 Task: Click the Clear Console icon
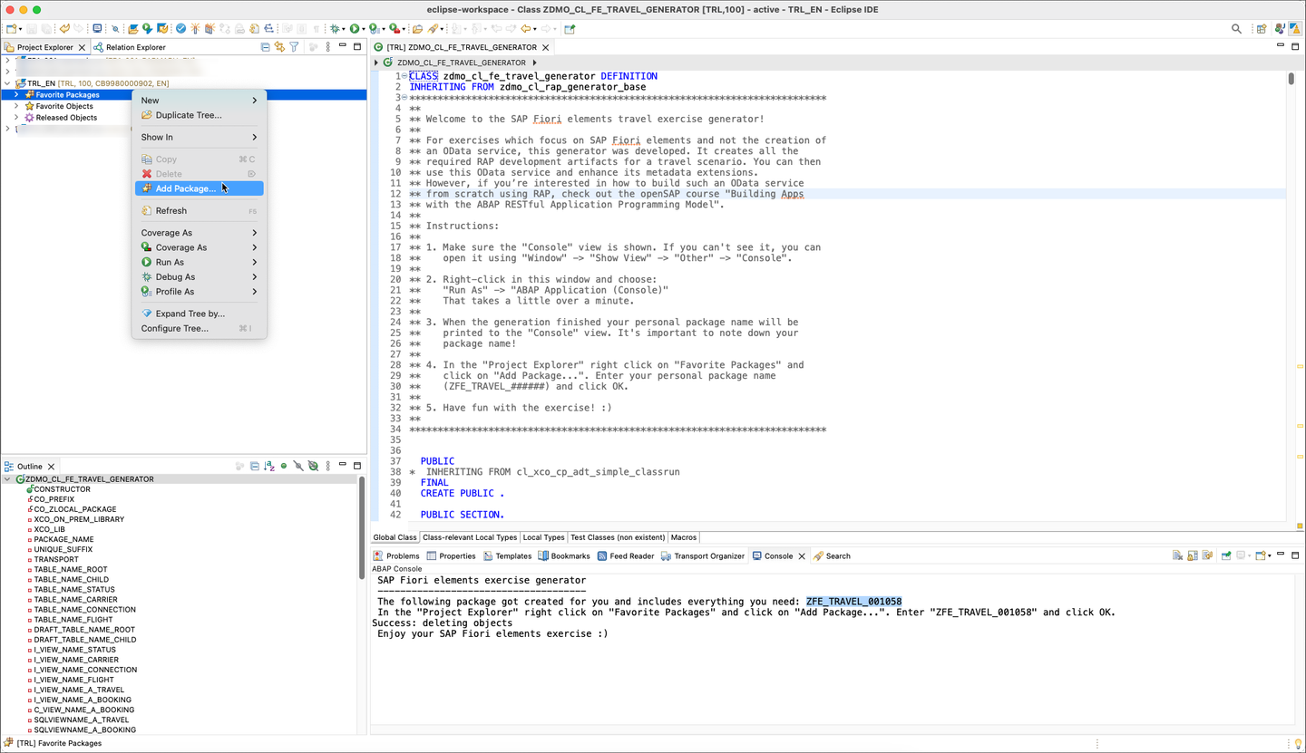tap(1177, 556)
